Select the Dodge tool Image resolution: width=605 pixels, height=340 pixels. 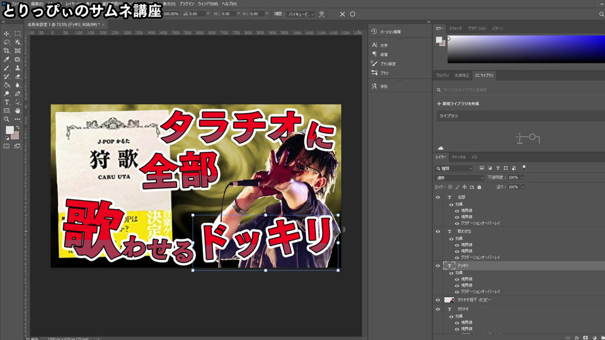[6, 93]
